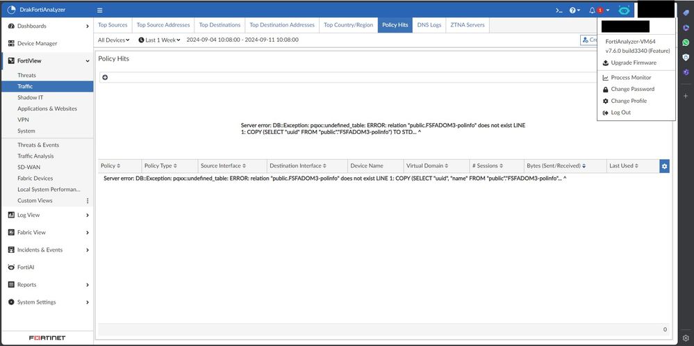Expand the Fabric View menu
Viewport: 694px width, 346px height.
click(47, 232)
